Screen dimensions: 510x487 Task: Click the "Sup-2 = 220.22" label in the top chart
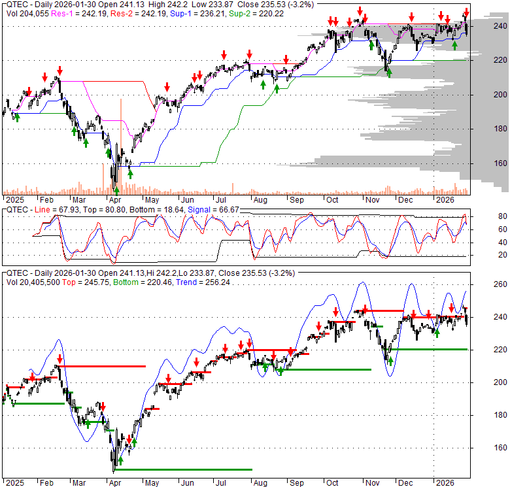[256, 14]
